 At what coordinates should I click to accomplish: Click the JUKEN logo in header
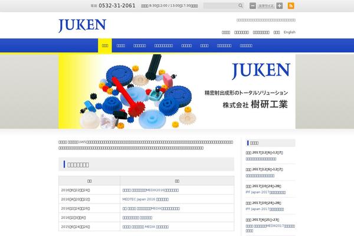pyautogui.click(x=82, y=25)
